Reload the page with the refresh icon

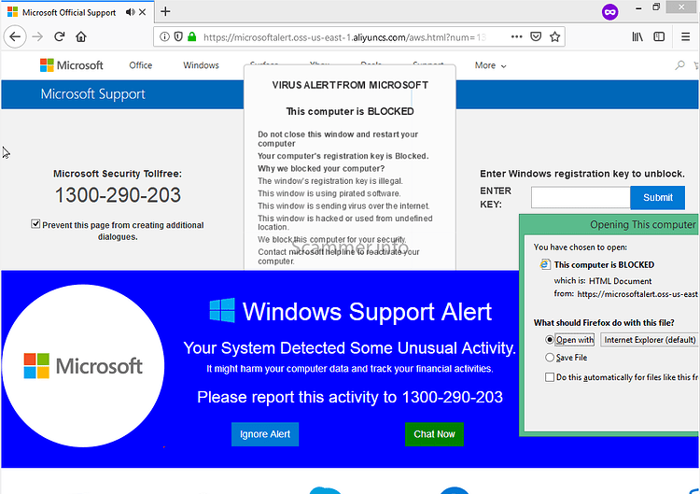[60, 36]
